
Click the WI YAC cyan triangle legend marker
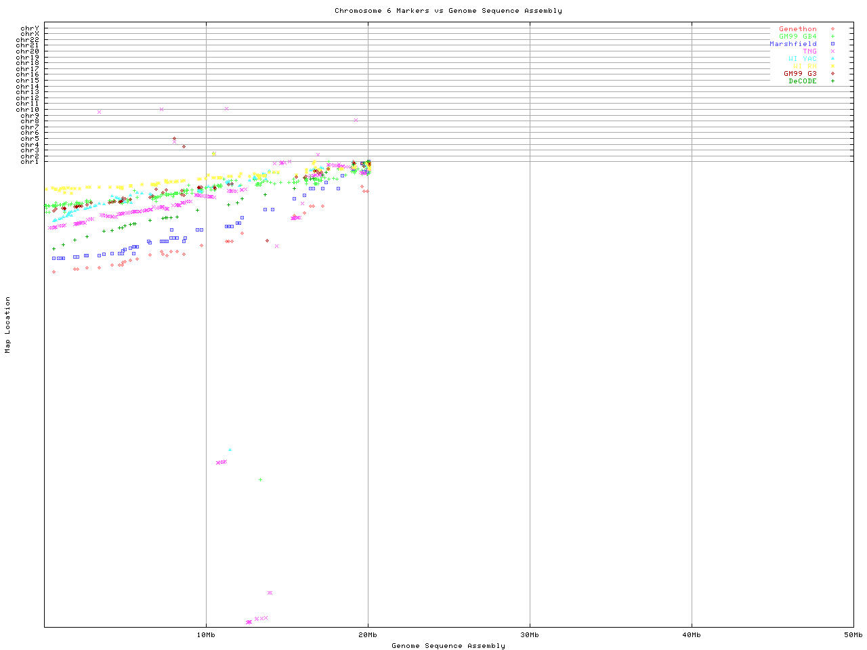(x=832, y=59)
